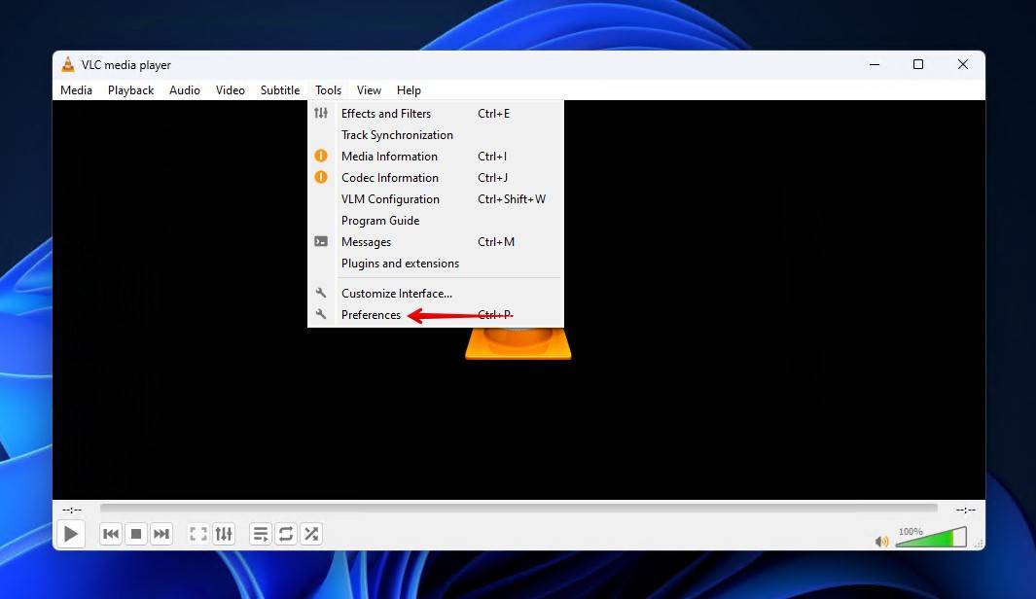Open the Video menu
1036x599 pixels.
[x=230, y=90]
